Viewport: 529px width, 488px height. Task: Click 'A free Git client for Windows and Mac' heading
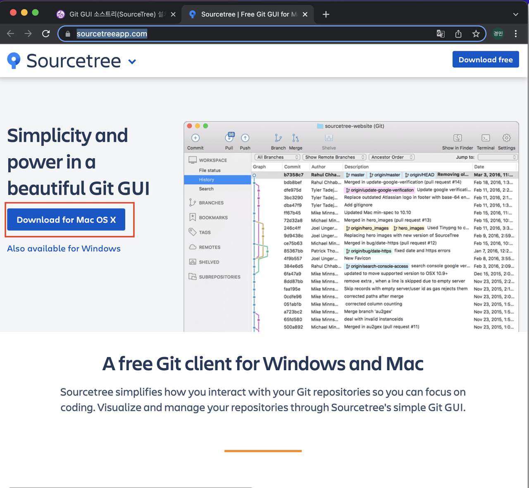pyautogui.click(x=263, y=364)
